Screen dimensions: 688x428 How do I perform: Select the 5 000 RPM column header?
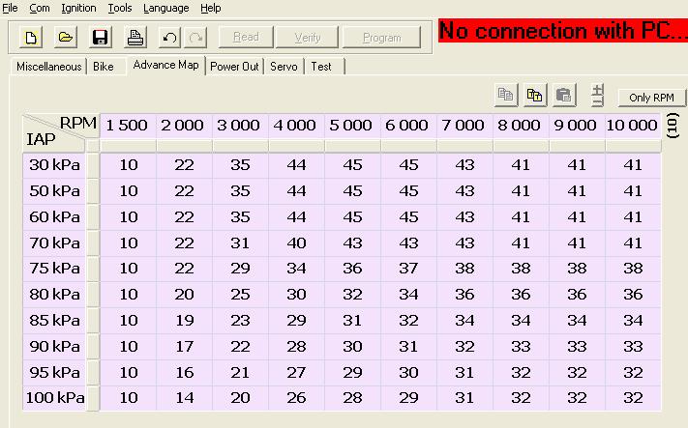[351, 126]
